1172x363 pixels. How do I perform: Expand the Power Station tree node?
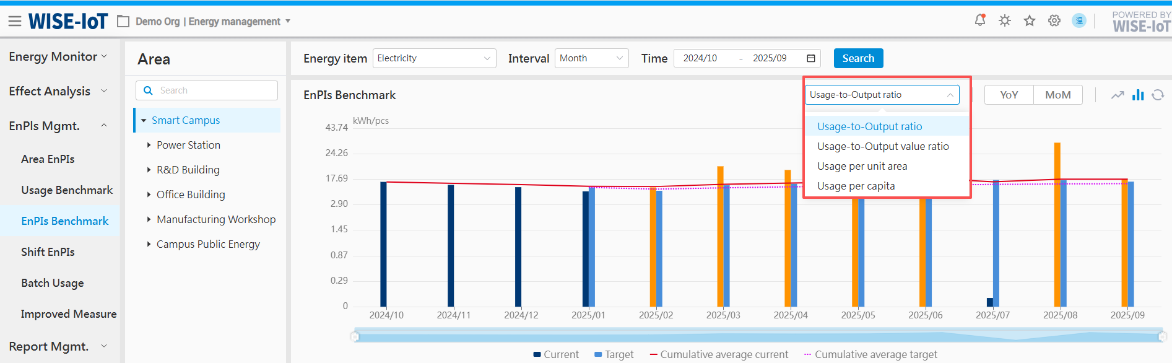coord(149,145)
